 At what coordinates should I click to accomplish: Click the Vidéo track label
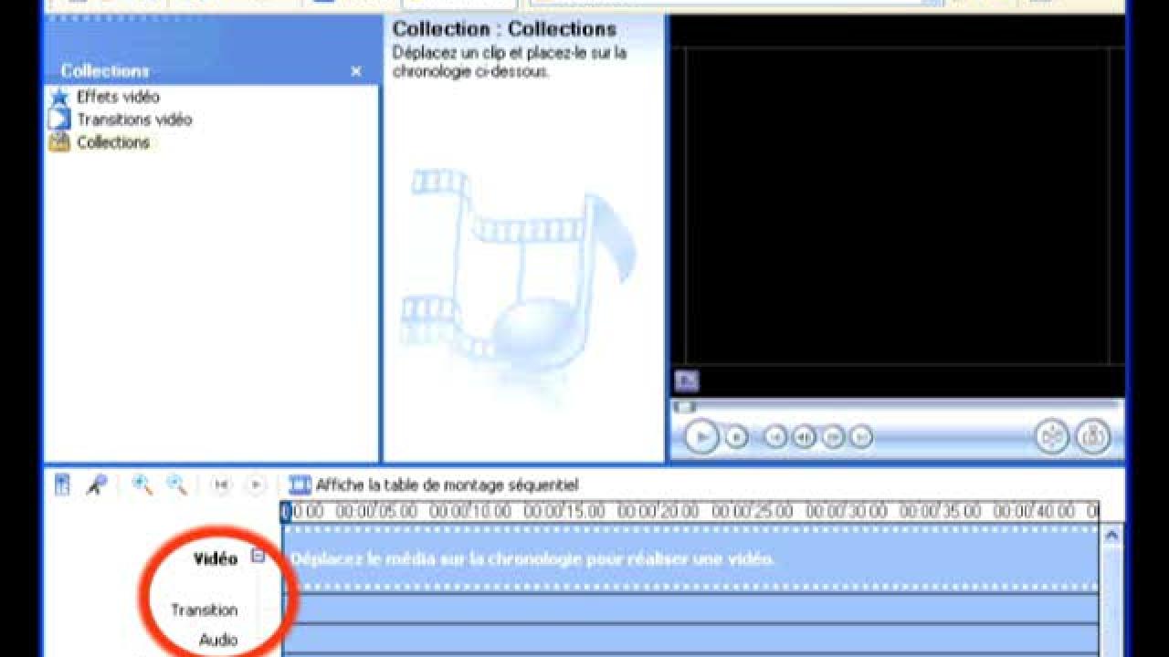click(x=216, y=559)
